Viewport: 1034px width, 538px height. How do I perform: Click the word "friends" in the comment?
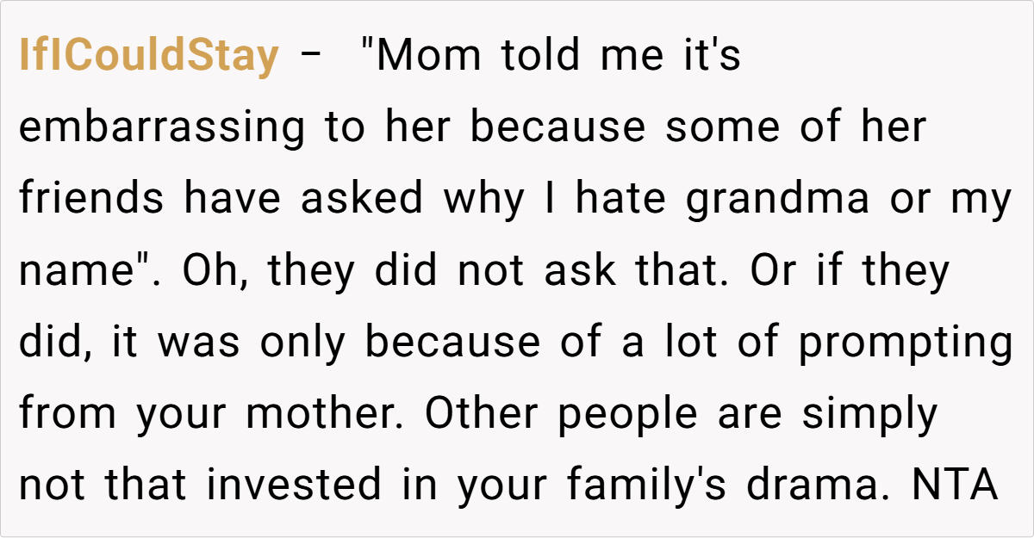pyautogui.click(x=92, y=200)
